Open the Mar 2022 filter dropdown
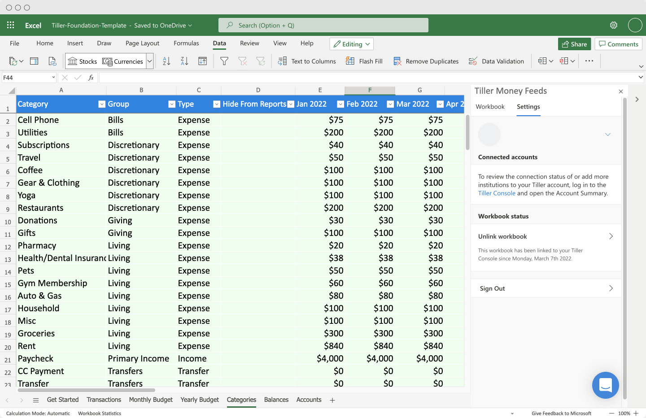Viewport: 646px width, 418px height. click(x=440, y=104)
